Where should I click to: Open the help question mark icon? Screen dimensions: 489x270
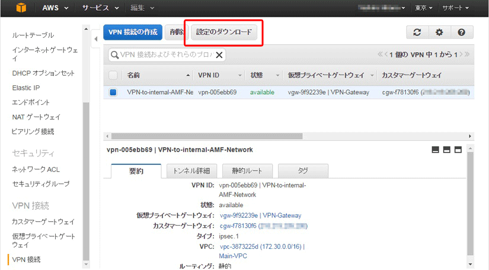pos(461,33)
